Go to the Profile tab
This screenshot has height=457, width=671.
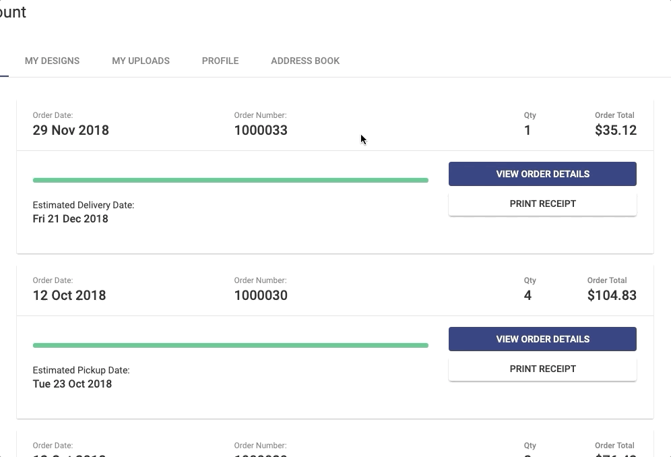pyautogui.click(x=220, y=61)
